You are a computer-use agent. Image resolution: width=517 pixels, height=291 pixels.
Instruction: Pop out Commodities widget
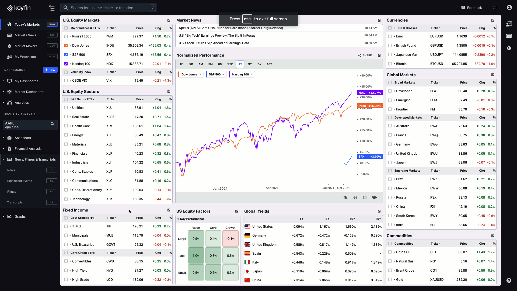493,236
